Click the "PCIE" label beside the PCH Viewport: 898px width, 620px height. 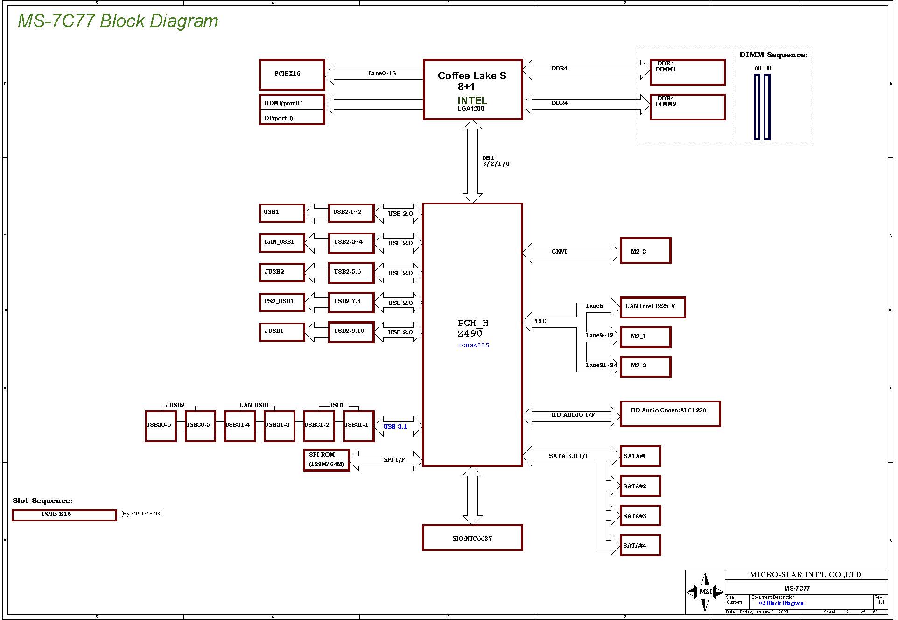tap(539, 321)
